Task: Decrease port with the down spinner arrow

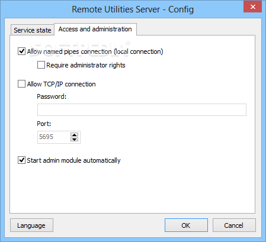Action: [x=74, y=139]
